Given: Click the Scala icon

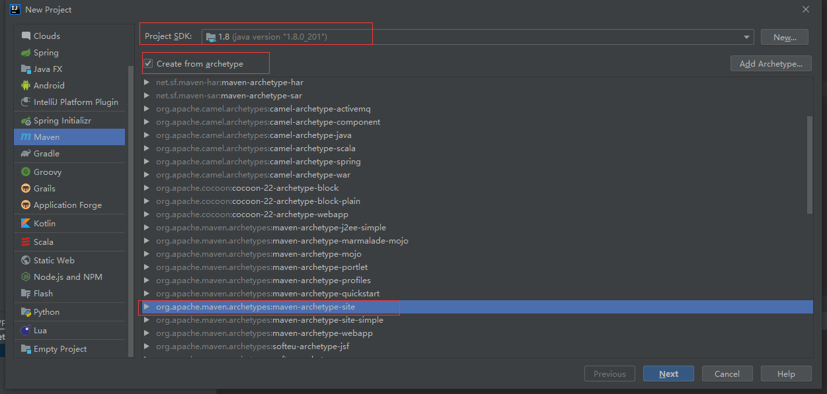Looking at the screenshot, I should tap(26, 242).
